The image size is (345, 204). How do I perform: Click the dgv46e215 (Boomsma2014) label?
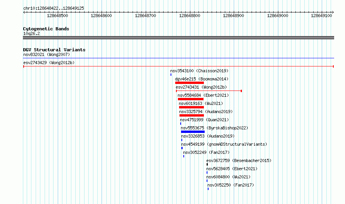[202, 79]
